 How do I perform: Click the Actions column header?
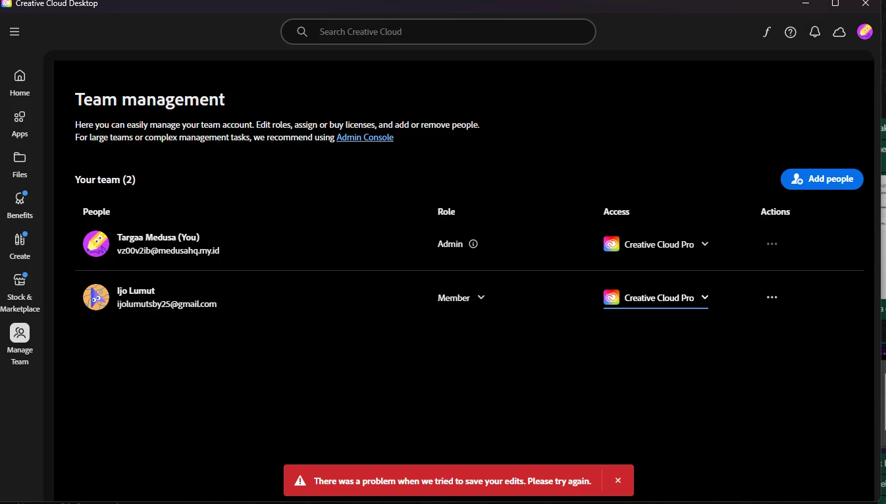click(775, 211)
